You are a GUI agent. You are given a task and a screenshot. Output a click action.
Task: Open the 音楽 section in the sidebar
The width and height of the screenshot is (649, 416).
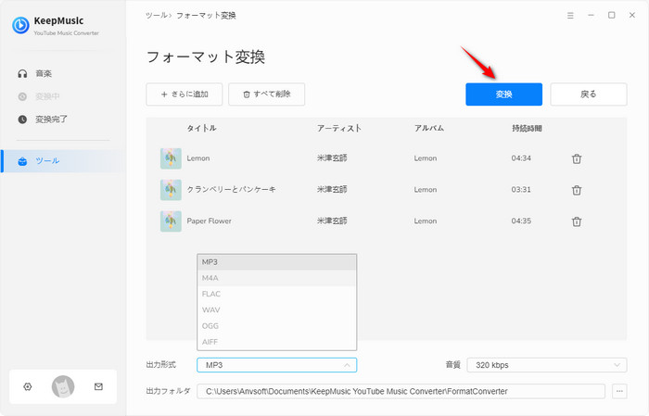[x=44, y=73]
